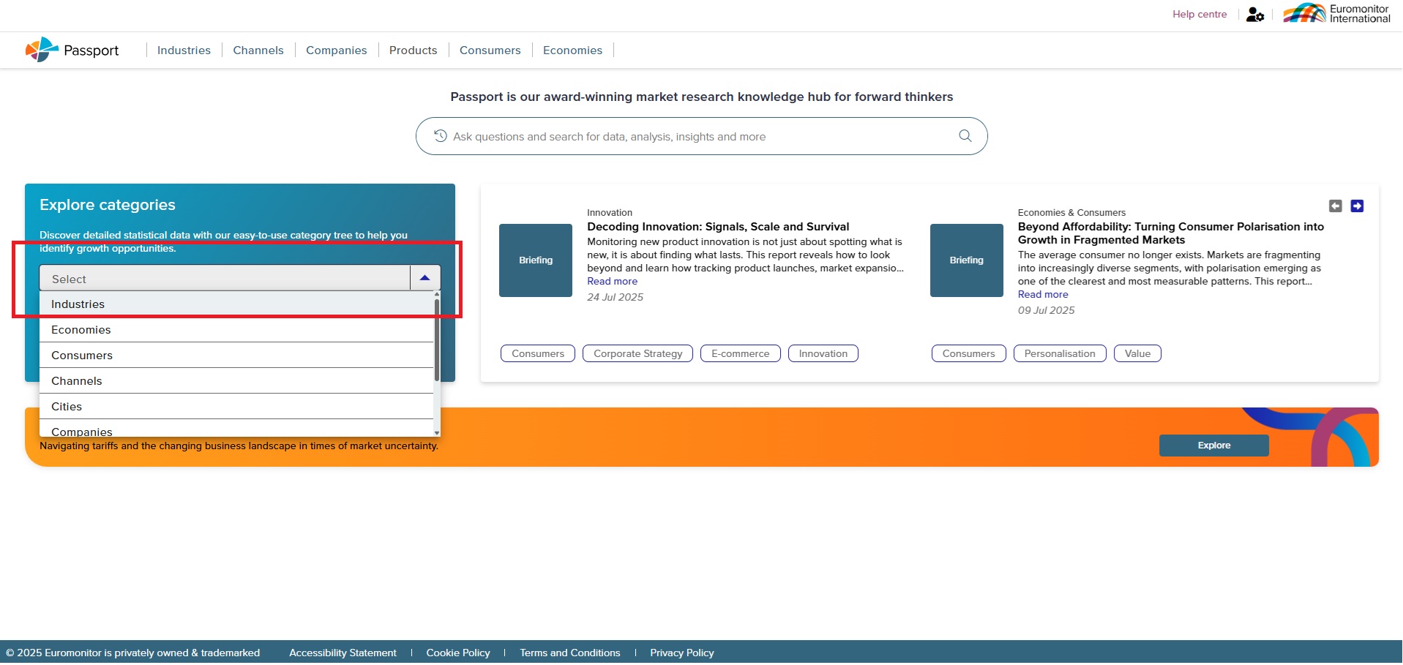The height and width of the screenshot is (665, 1403).
Task: Open the Products menu in navigation bar
Action: click(x=413, y=50)
